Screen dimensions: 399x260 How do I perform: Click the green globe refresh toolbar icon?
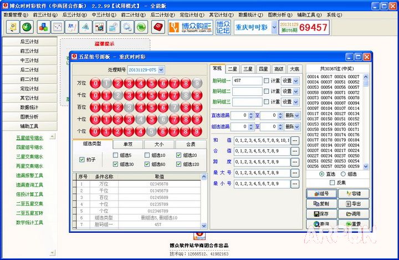141,27
